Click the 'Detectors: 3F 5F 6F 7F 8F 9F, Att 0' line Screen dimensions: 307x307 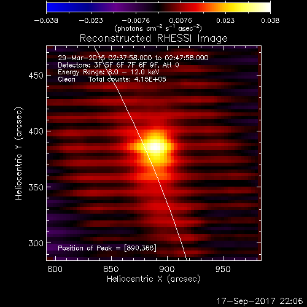(119, 65)
